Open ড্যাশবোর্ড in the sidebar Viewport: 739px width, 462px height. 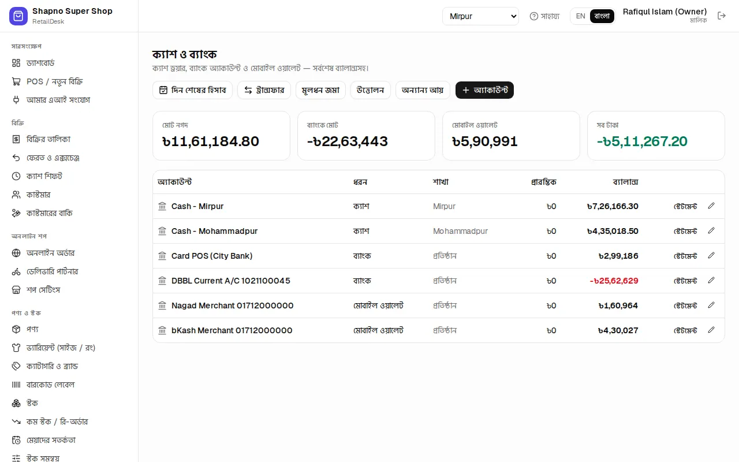(69, 63)
